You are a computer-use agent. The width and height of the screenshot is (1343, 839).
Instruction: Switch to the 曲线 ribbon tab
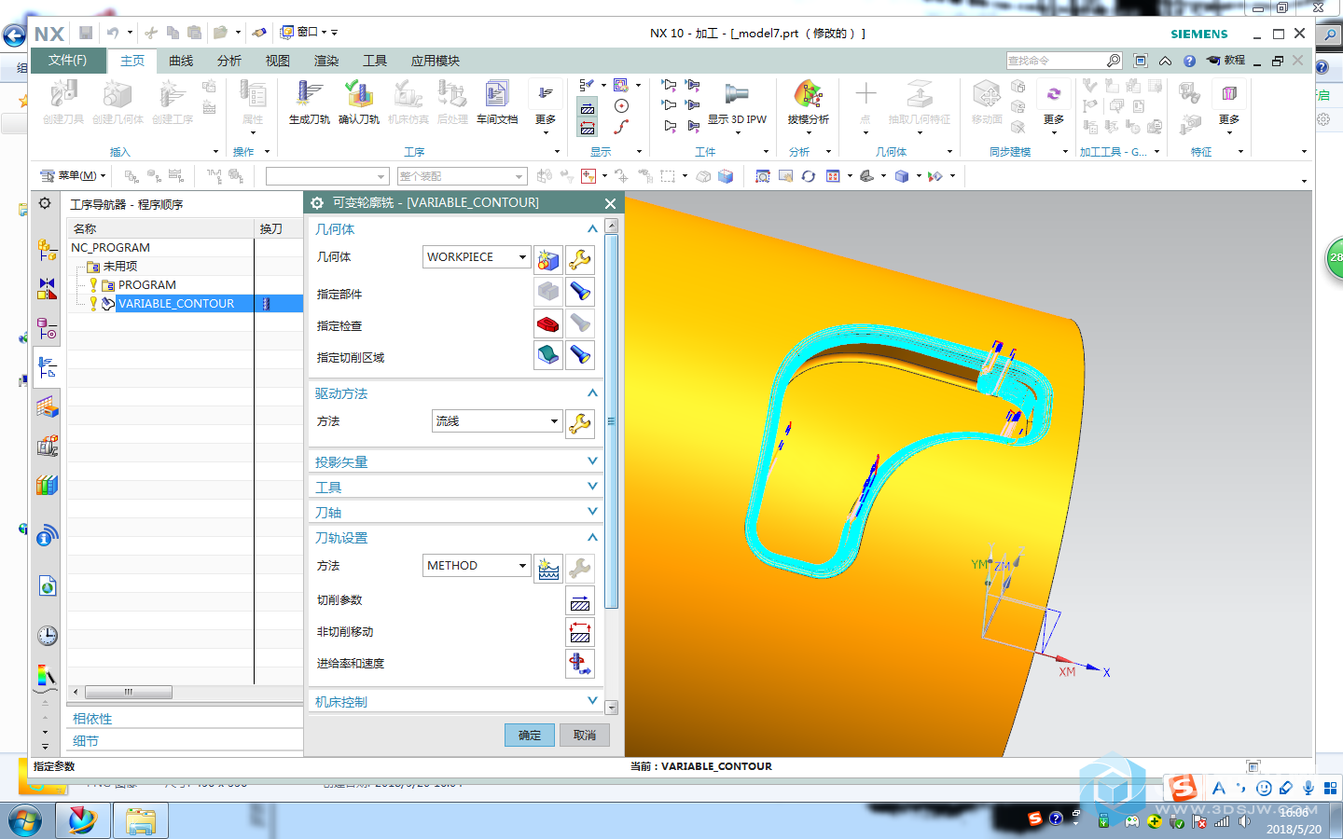point(181,61)
